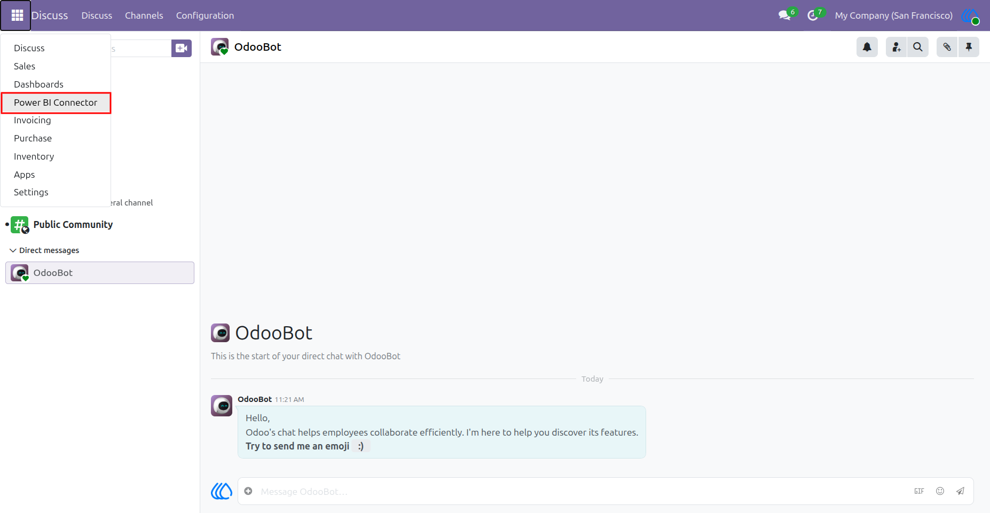
Task: Open the user avatar menu in the top right
Action: [x=970, y=15]
